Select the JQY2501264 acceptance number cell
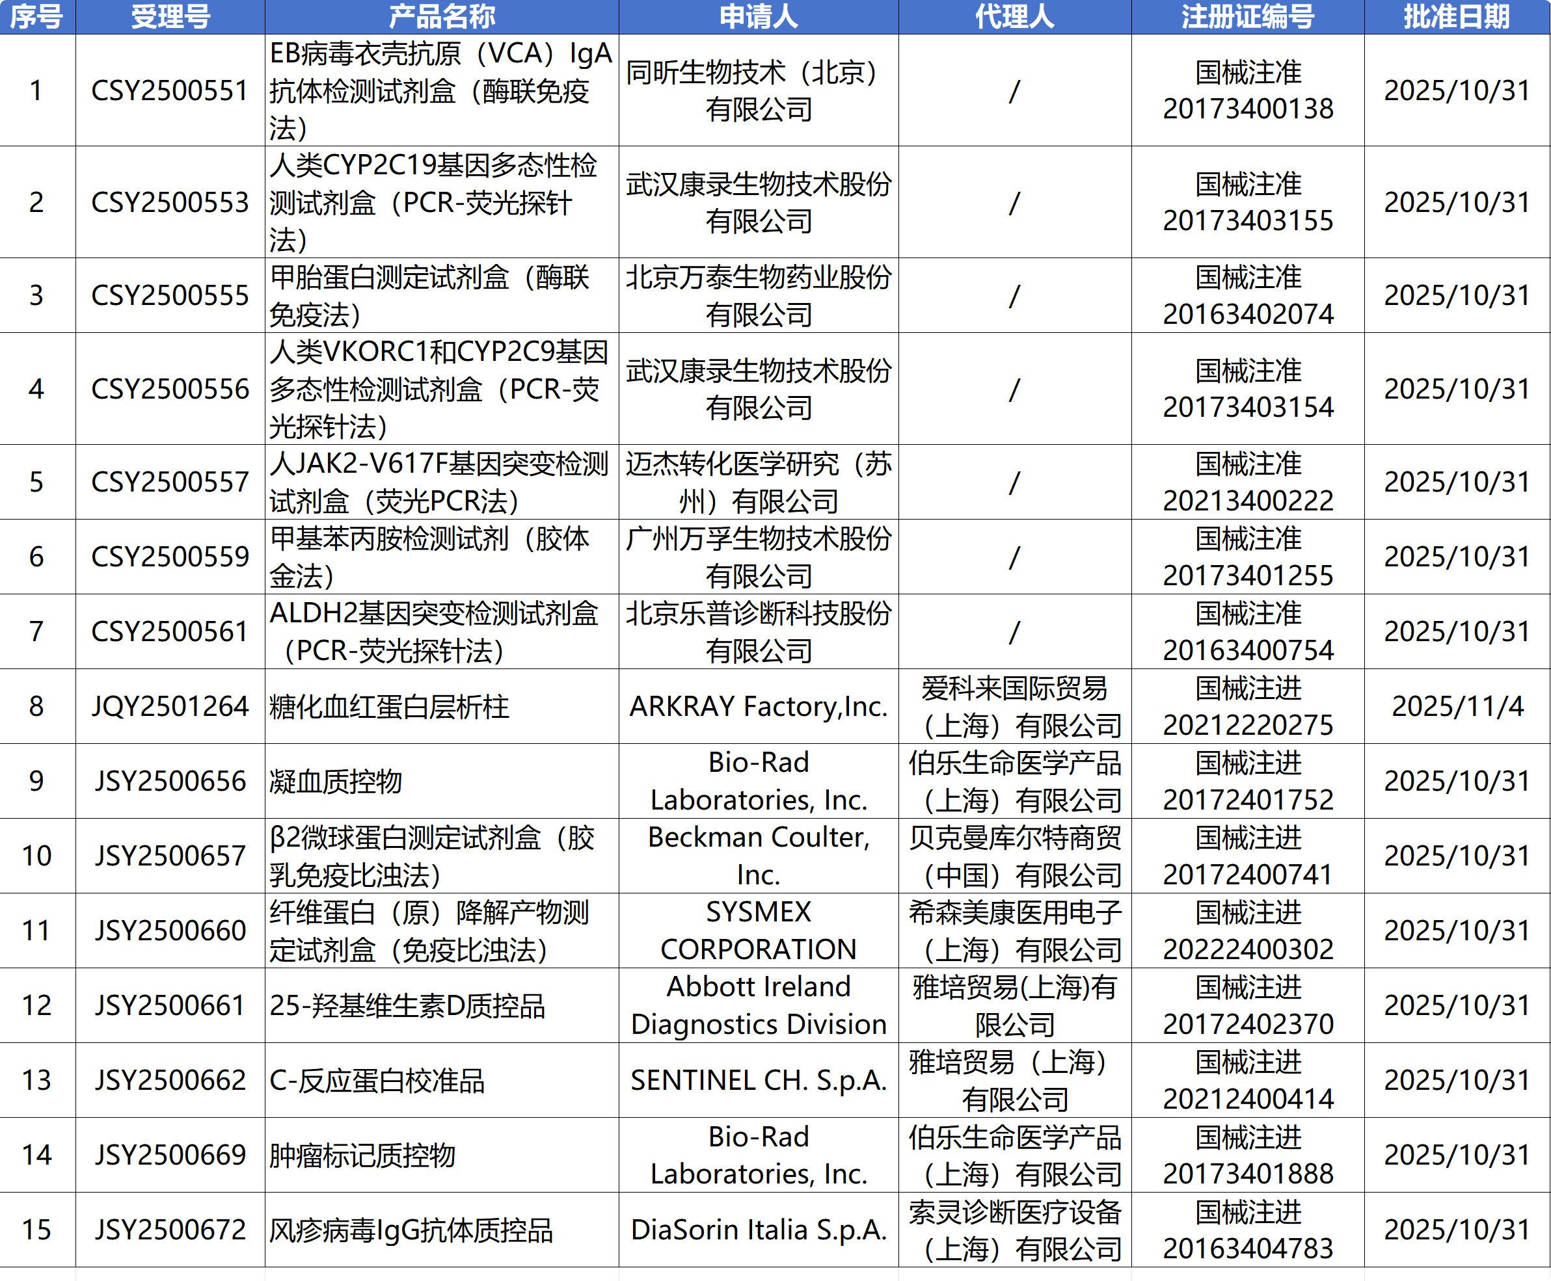Image resolution: width=1551 pixels, height=1281 pixels. (170, 706)
